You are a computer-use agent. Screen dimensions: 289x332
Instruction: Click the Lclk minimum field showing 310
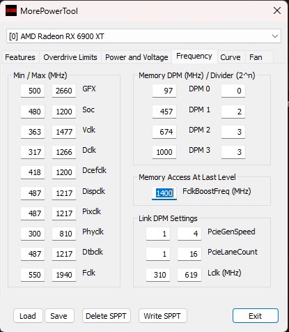[x=158, y=275]
